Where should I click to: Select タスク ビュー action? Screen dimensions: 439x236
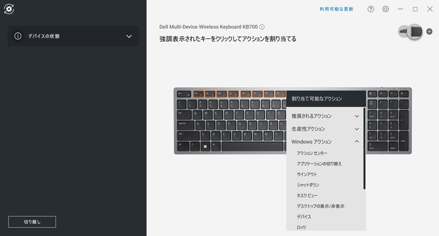pos(307,195)
